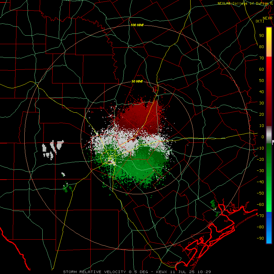
Task: Click the -70 value on velocity scale
Action: 260,216
